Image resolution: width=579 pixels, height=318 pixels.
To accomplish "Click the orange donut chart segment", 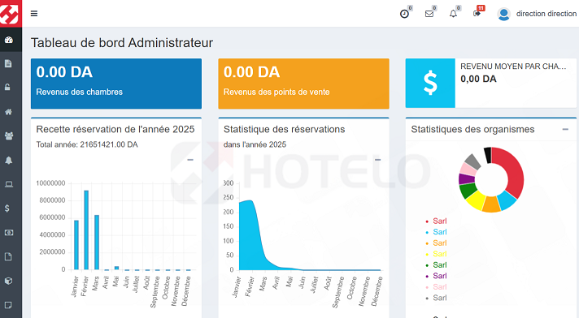I will [x=491, y=204].
